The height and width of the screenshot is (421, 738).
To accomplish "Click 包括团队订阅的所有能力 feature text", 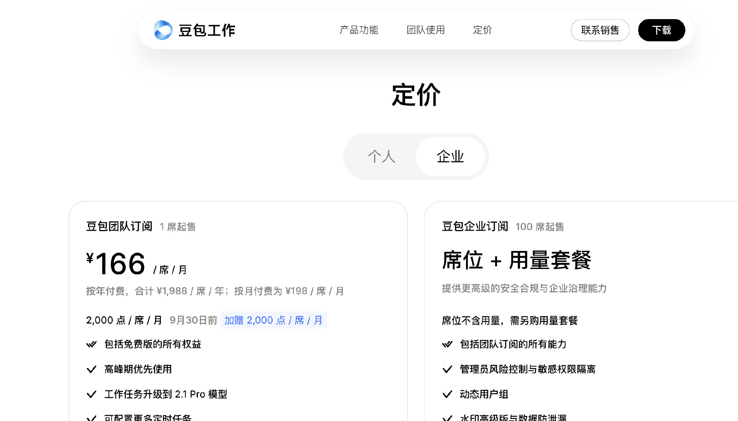I will tap(513, 344).
